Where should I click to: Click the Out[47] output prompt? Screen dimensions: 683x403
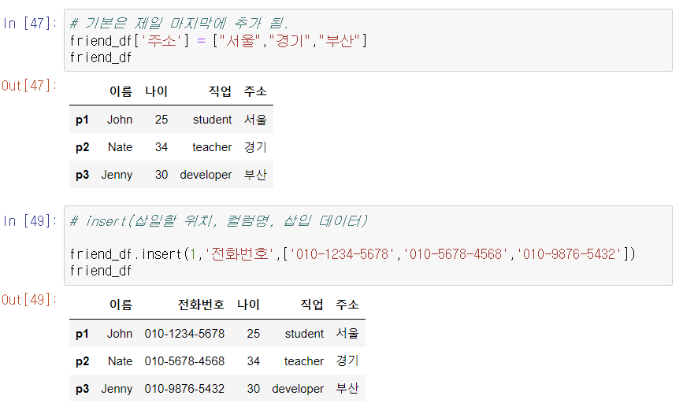click(x=29, y=85)
